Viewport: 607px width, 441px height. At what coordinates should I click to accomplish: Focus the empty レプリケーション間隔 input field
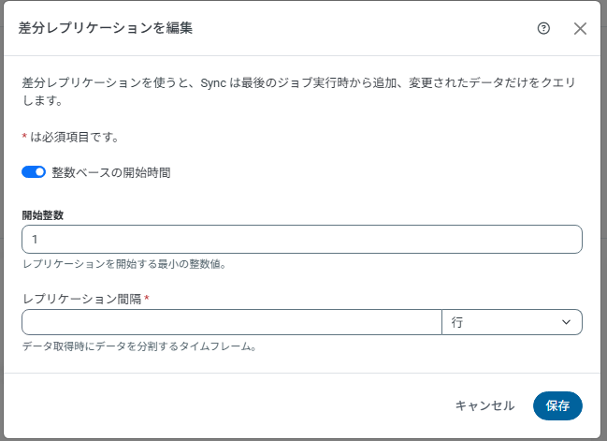click(x=232, y=322)
